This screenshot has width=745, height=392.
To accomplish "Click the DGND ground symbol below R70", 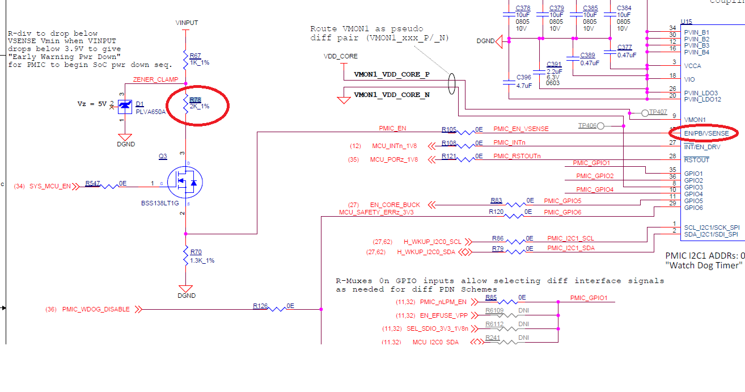I will tap(186, 289).
